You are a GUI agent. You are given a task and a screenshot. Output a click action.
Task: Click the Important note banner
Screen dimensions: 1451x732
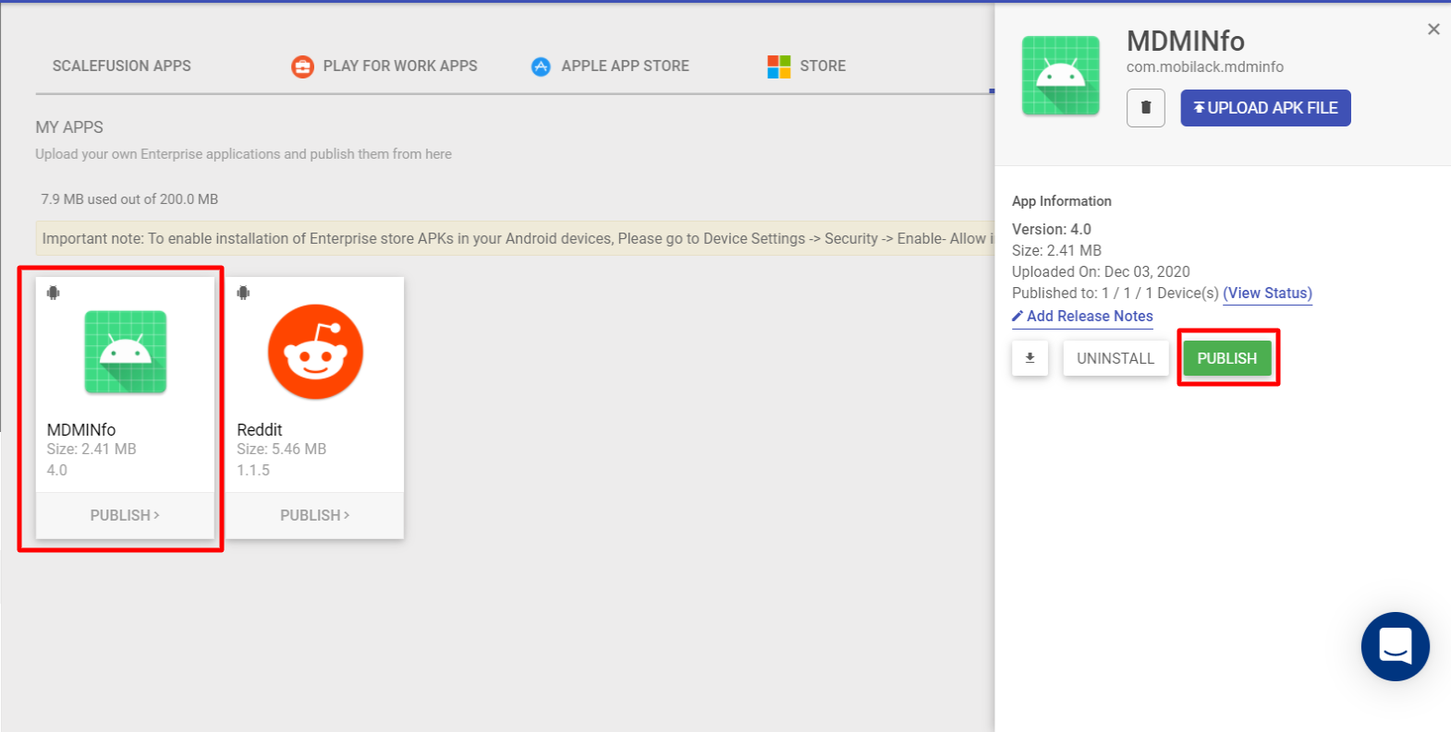pos(515,238)
